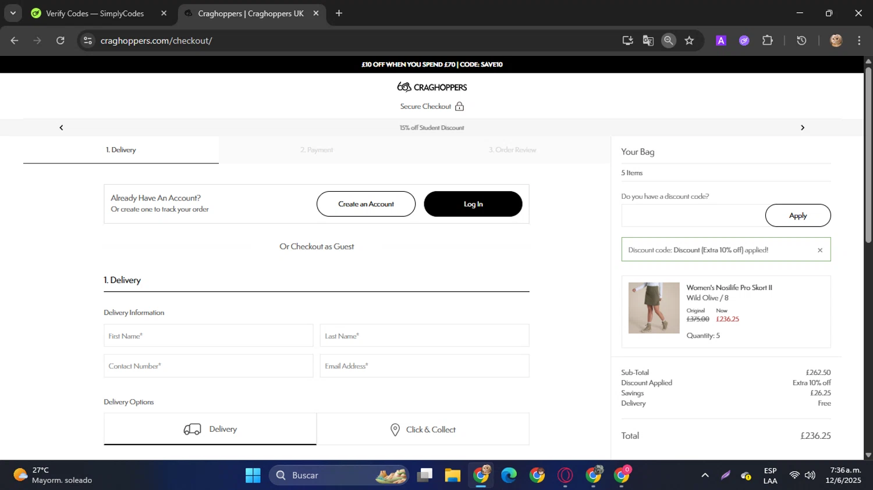Viewport: 873px width, 490px height.
Task: Choose the Click & Collect option
Action: pos(423,429)
